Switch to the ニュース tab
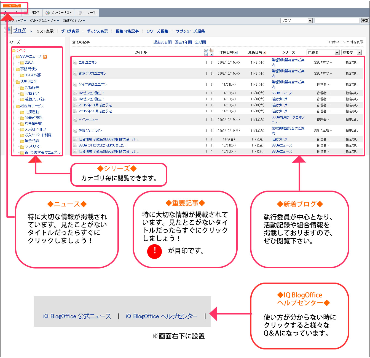370x358 pixels. (x=87, y=13)
